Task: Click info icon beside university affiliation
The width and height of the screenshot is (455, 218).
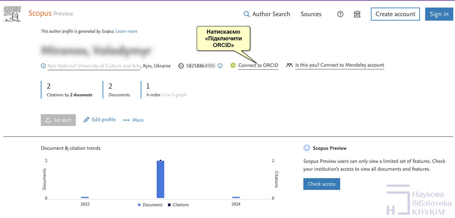Action: (43, 66)
